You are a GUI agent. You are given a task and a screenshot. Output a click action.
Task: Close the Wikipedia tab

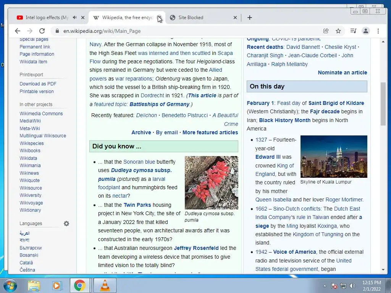159,18
